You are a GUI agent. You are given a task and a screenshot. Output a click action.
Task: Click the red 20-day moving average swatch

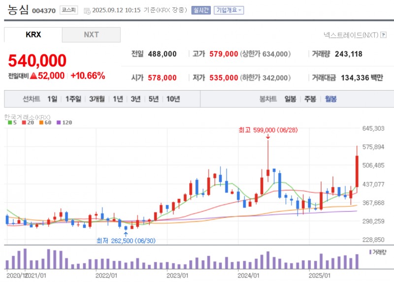pos(24,123)
